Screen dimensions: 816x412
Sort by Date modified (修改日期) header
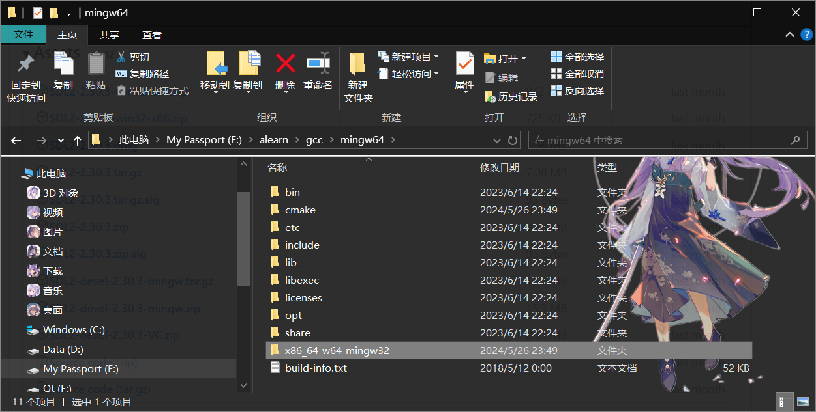(x=500, y=167)
